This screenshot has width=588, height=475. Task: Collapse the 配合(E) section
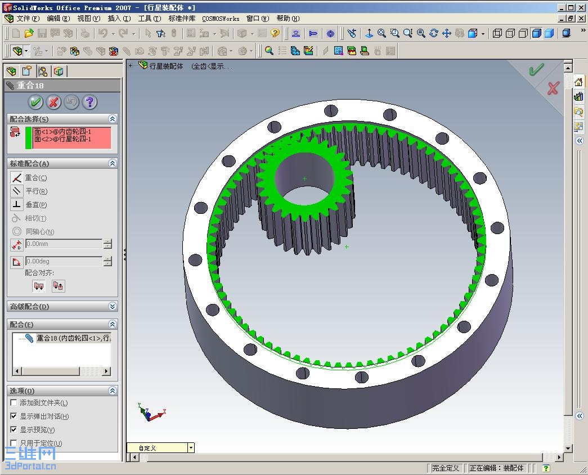(112, 324)
